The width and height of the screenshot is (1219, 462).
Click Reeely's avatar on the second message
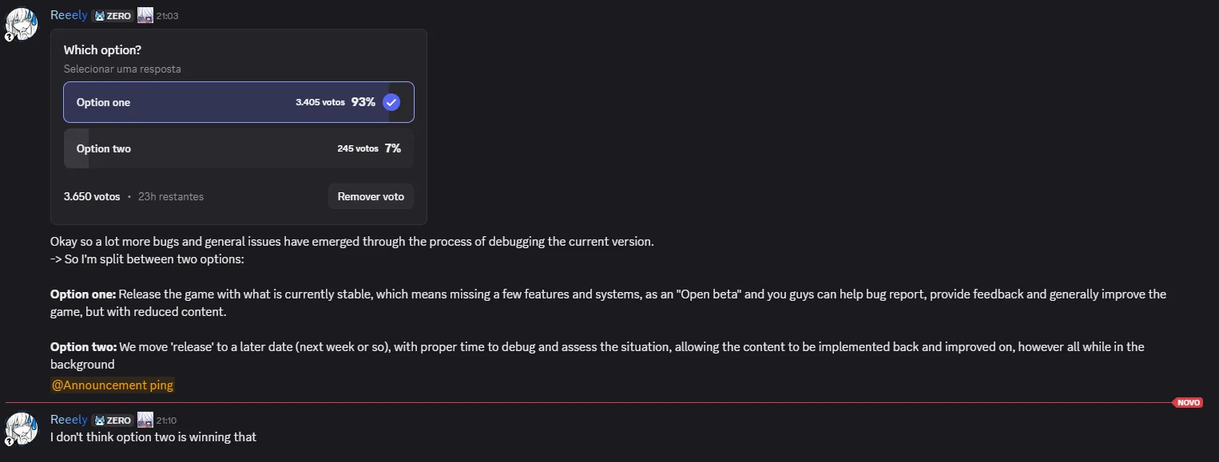point(22,428)
